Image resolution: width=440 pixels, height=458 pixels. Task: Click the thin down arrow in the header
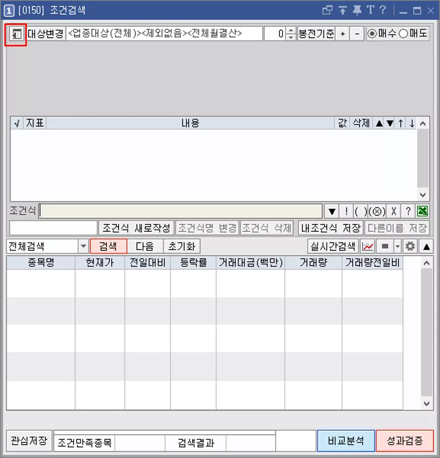coord(412,123)
